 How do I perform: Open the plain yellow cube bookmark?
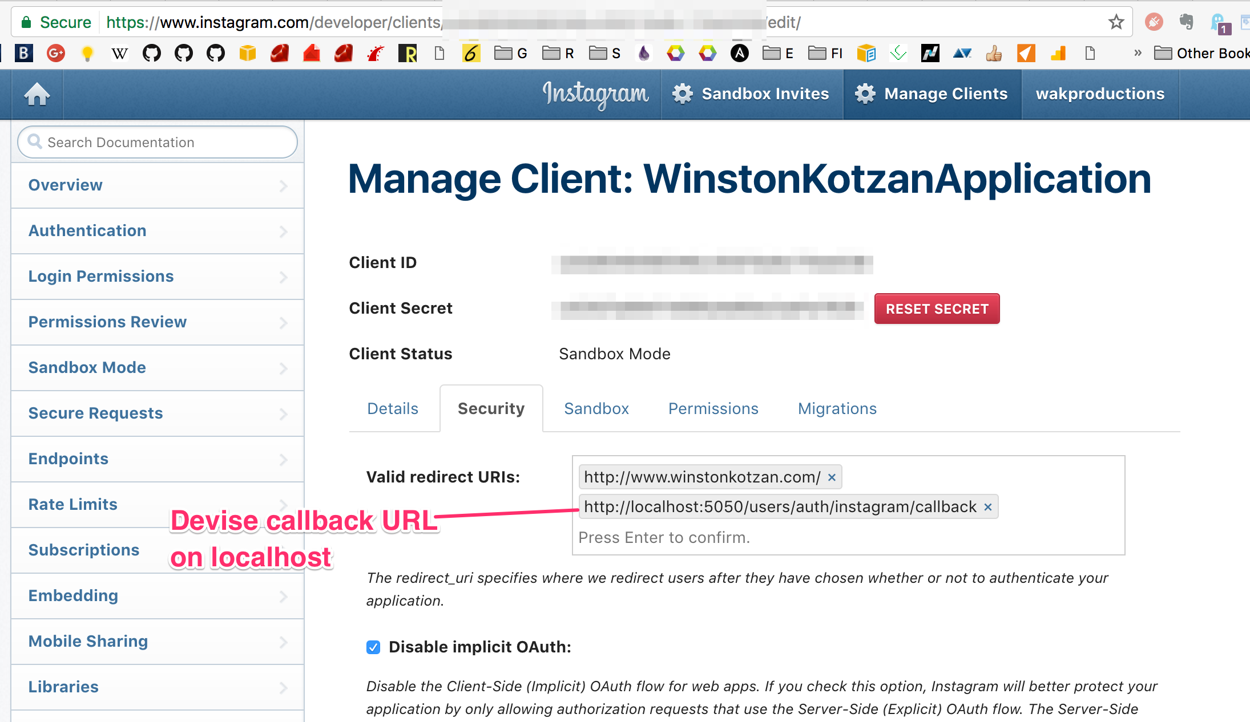coord(248,54)
